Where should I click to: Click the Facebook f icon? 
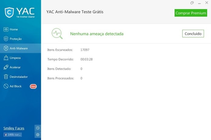(x=6, y=135)
